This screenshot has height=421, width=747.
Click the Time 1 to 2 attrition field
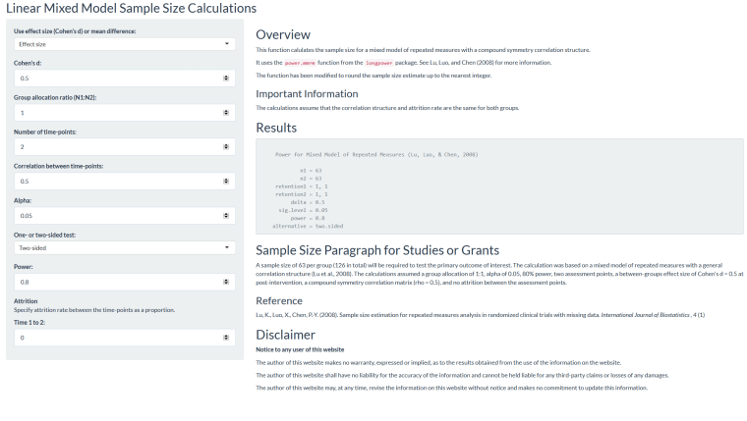pos(113,338)
